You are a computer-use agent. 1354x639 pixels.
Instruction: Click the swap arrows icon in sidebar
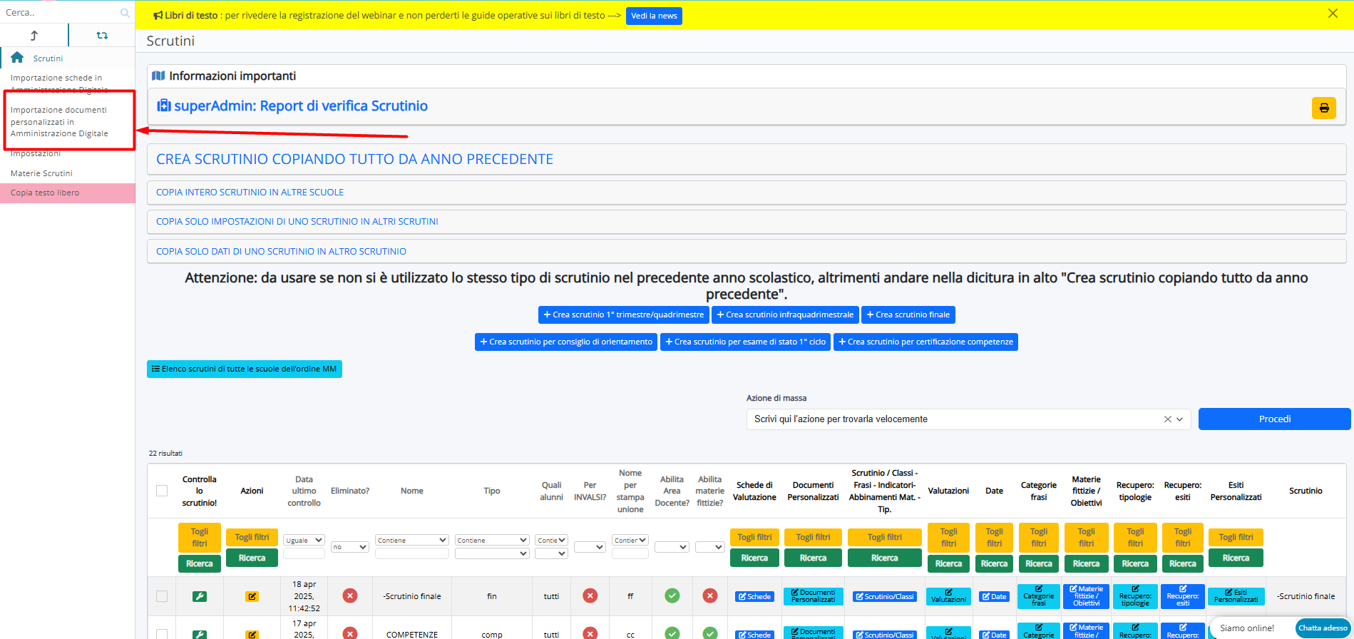102,35
